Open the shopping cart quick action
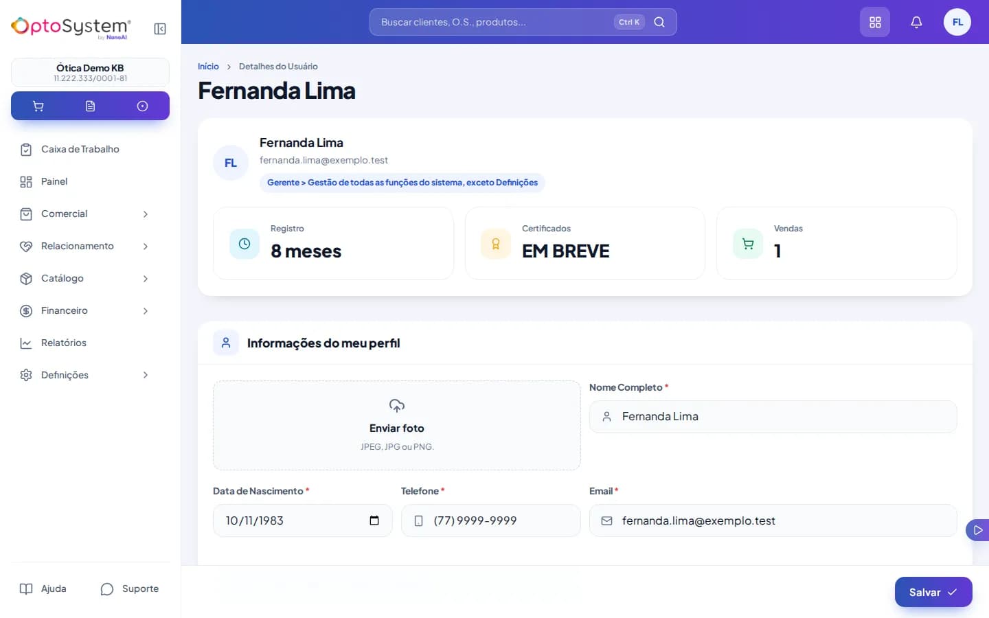The width and height of the screenshot is (989, 618). tap(38, 106)
